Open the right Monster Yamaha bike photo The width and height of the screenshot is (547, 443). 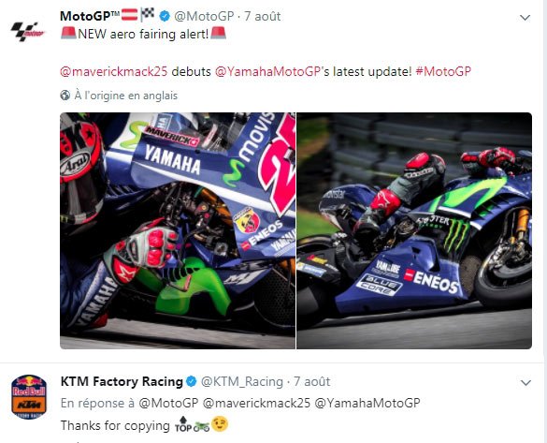pyautogui.click(x=414, y=230)
